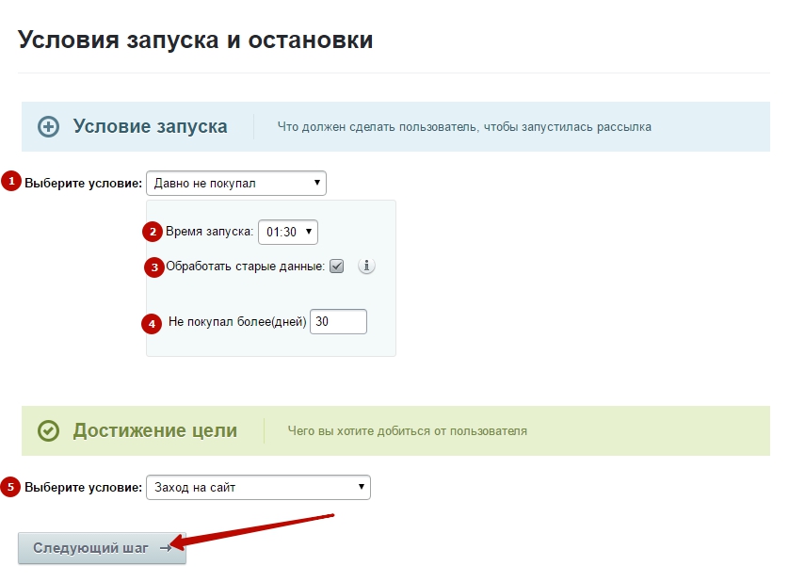The image size is (789, 582).
Task: Click the Время запуска label
Action: (x=209, y=232)
